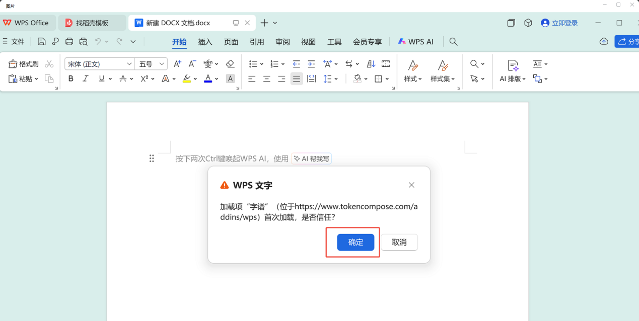Toggle bold formatting
Viewport: 639px width, 321px height.
[x=70, y=78]
